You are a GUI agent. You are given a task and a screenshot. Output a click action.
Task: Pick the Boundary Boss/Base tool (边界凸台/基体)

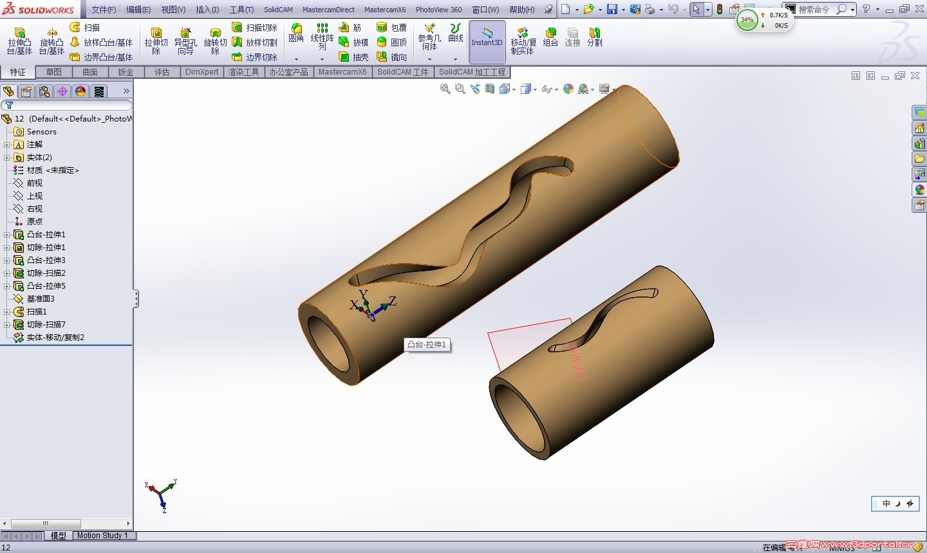coord(101,57)
